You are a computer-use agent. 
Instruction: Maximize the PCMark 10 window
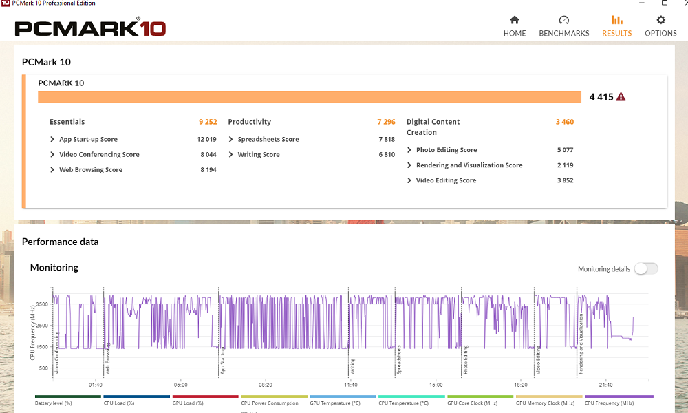[665, 3]
